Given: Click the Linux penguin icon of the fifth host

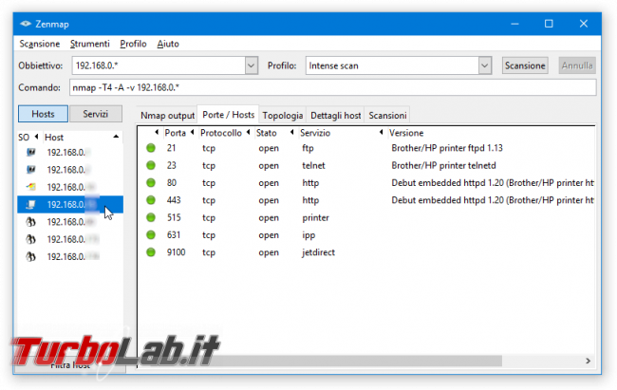Looking at the screenshot, I should click(x=30, y=221).
